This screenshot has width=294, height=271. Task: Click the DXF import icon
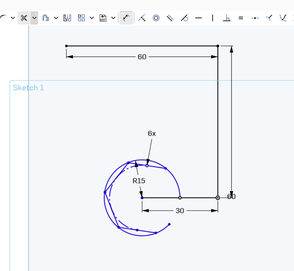click(103, 18)
